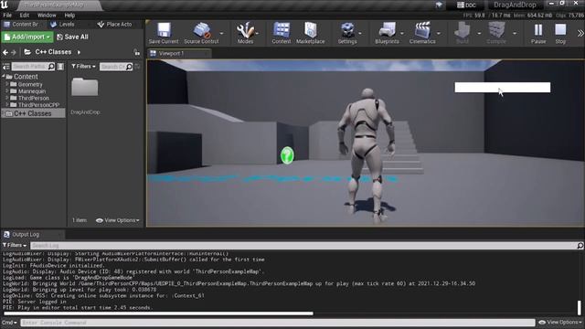Expand the Mannequin folder

7,91
